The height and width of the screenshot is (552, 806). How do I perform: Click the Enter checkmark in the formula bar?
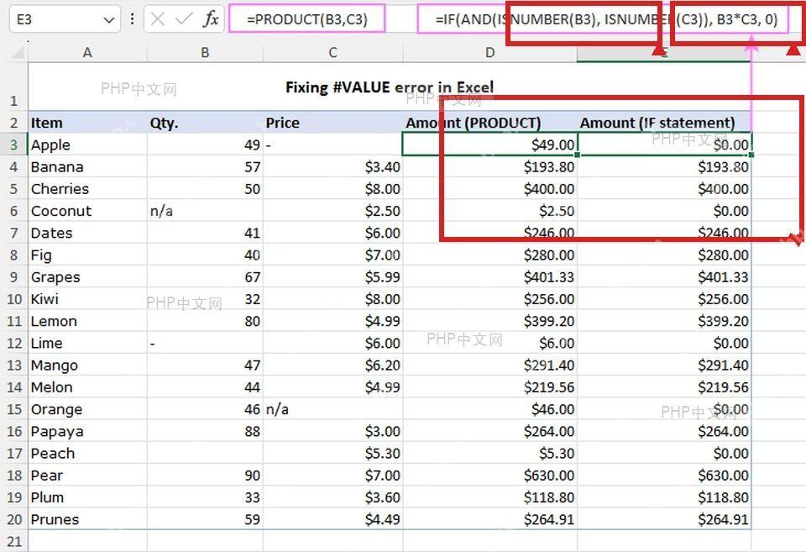pyautogui.click(x=184, y=19)
